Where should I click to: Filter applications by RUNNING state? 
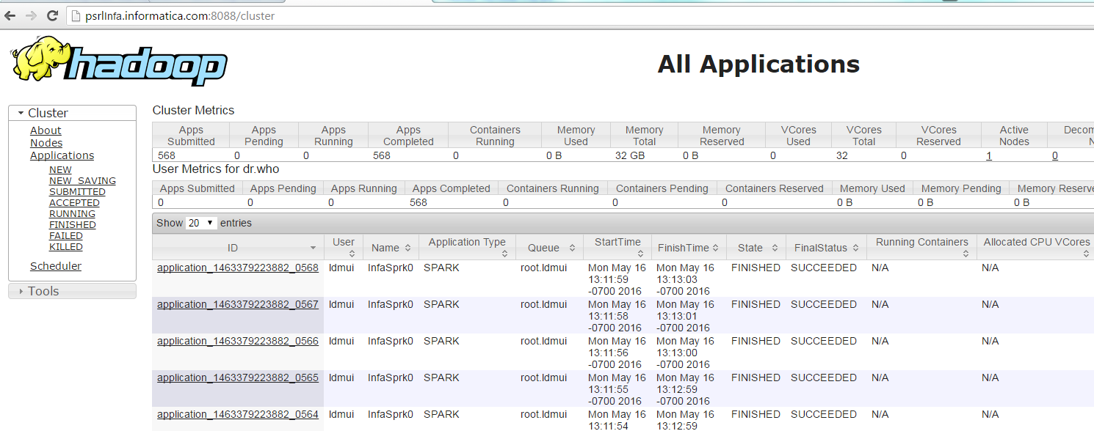point(72,214)
